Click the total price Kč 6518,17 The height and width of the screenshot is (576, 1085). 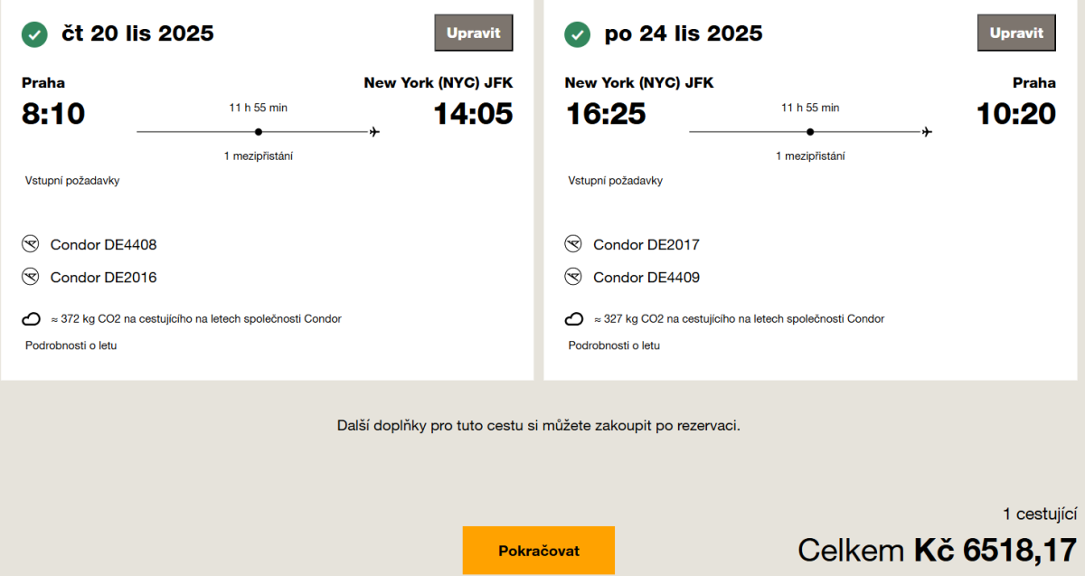click(995, 550)
